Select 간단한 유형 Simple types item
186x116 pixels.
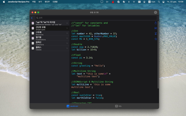tap(49, 28)
